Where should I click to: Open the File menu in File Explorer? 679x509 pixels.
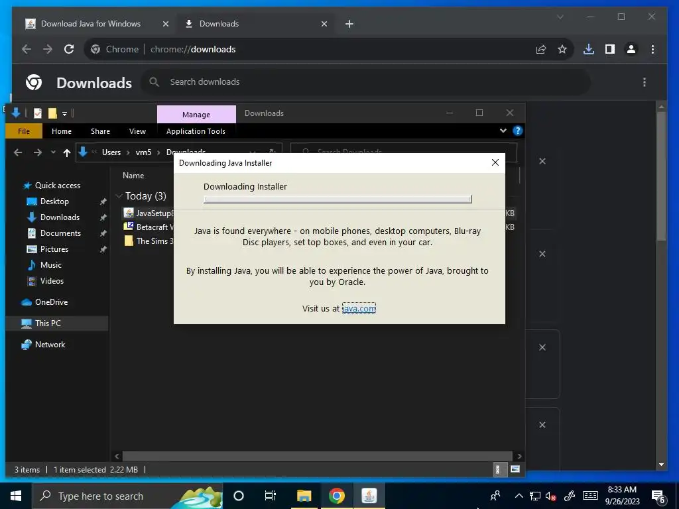[x=24, y=131]
